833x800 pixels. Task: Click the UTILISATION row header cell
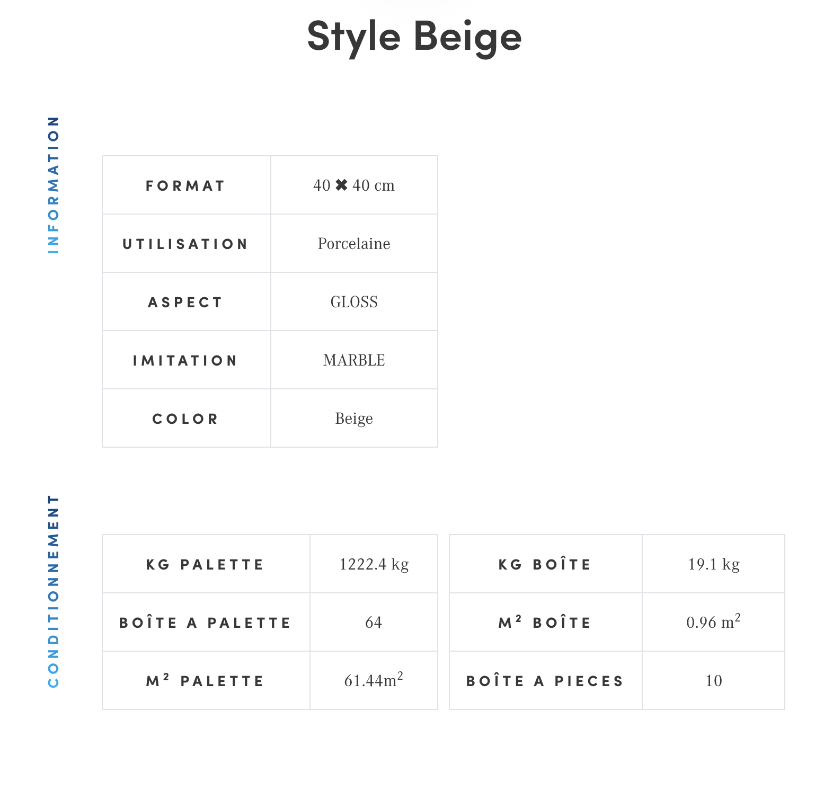click(186, 244)
